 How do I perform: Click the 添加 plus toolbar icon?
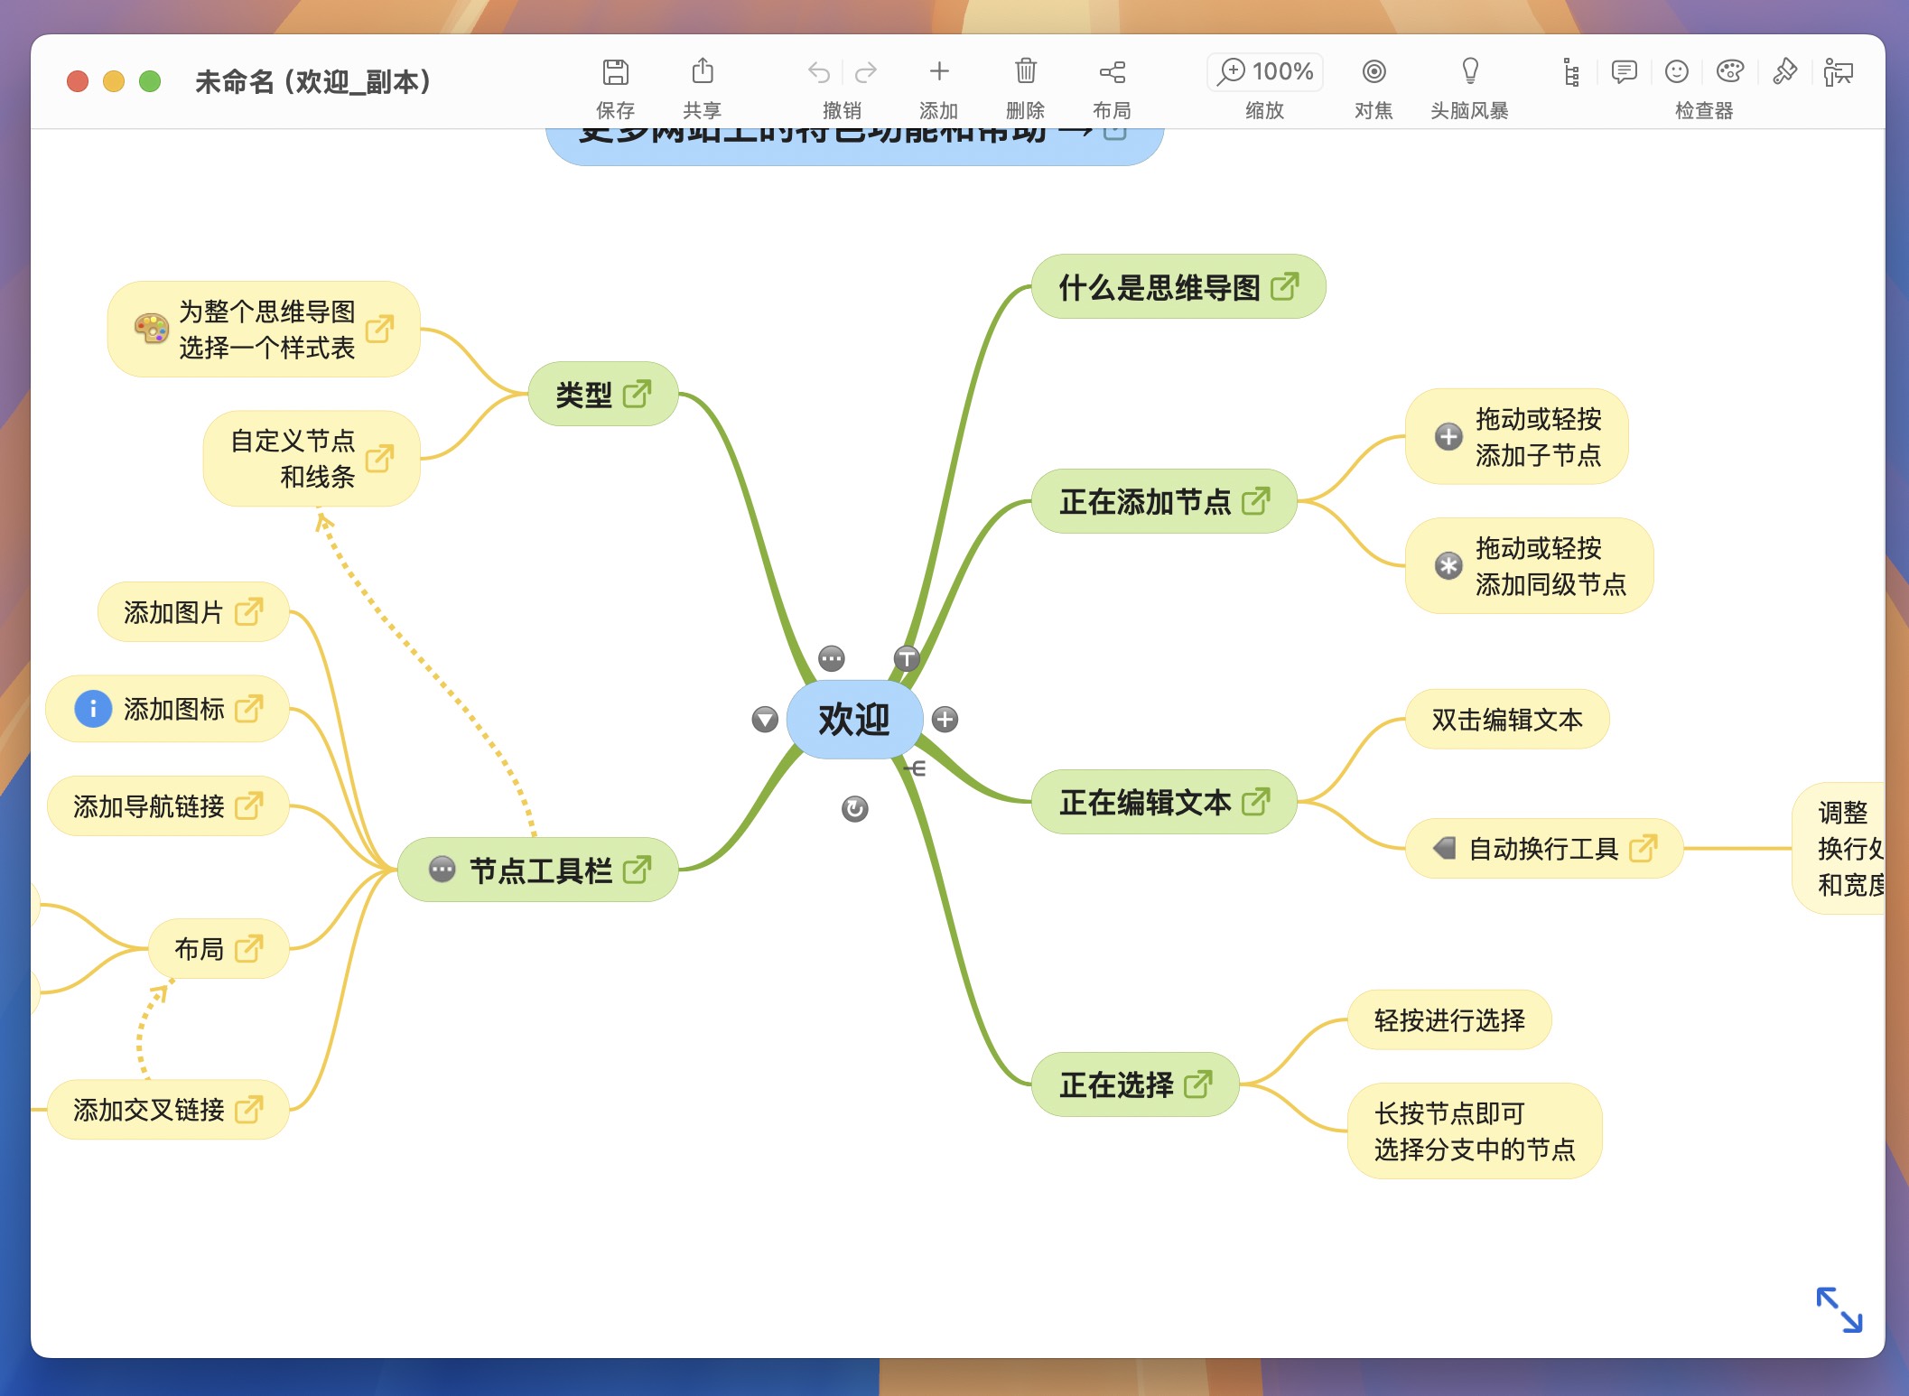[x=939, y=70]
